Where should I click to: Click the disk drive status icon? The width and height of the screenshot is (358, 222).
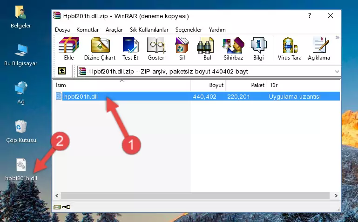coord(57,207)
